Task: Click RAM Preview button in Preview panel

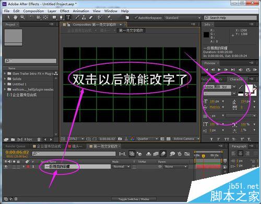Action: click(255, 70)
